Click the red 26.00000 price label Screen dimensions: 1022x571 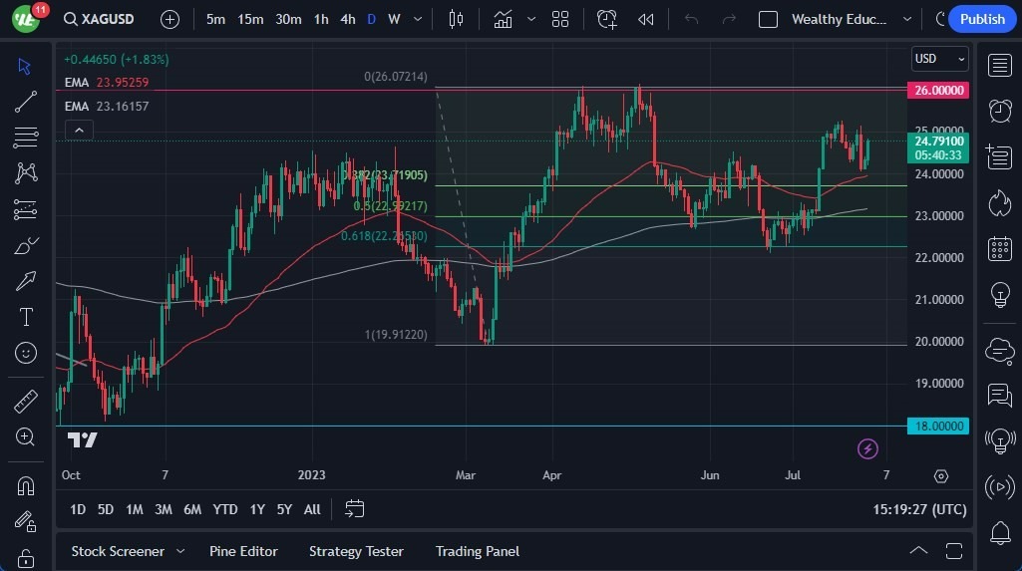point(939,90)
